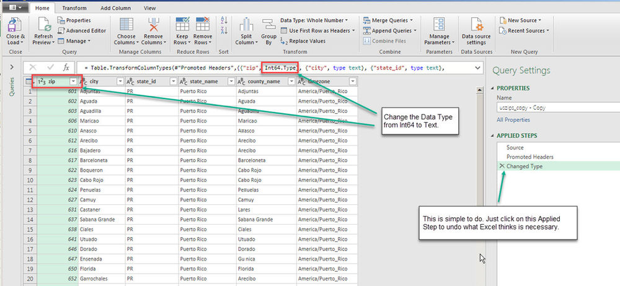The width and height of the screenshot is (620, 286).
Task: Open the Data Type: Whole Number dropdown
Action: 314,20
